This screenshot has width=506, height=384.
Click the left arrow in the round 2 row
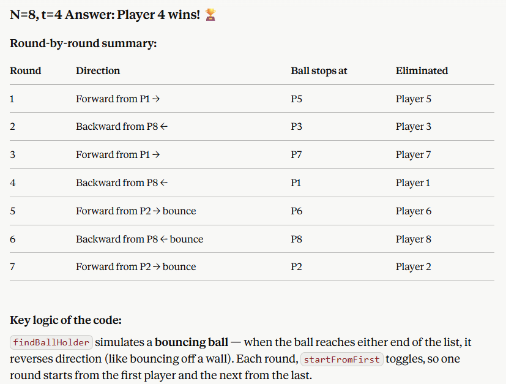(x=164, y=127)
